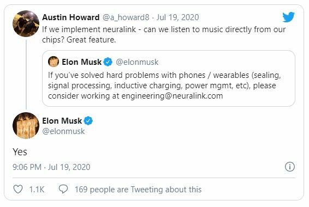Open replies via speech bubble icon
The height and width of the screenshot is (207, 309).
[63, 189]
